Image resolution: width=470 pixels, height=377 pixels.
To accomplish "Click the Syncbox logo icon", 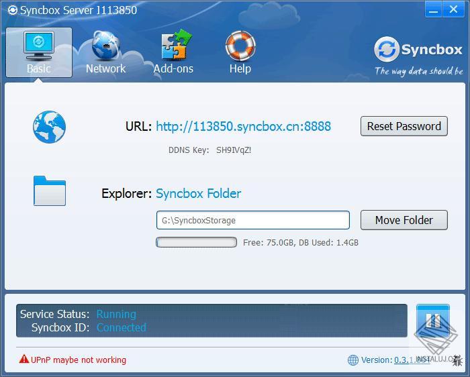I will tap(387, 49).
